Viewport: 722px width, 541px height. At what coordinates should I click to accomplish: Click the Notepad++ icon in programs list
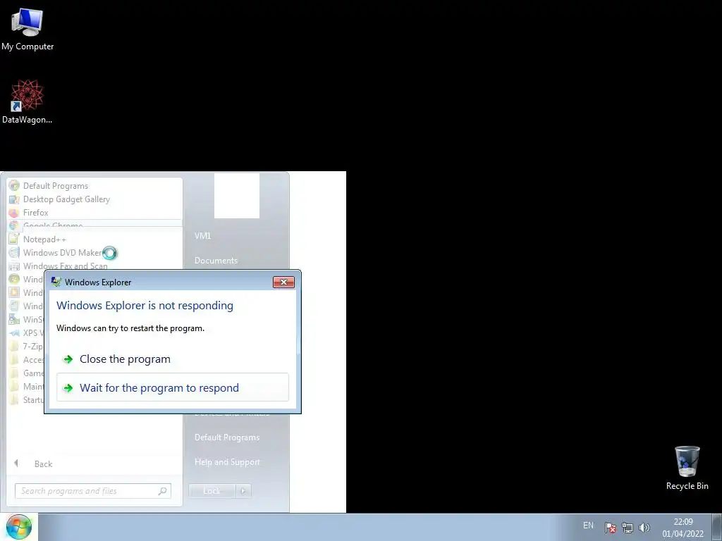[14, 240]
